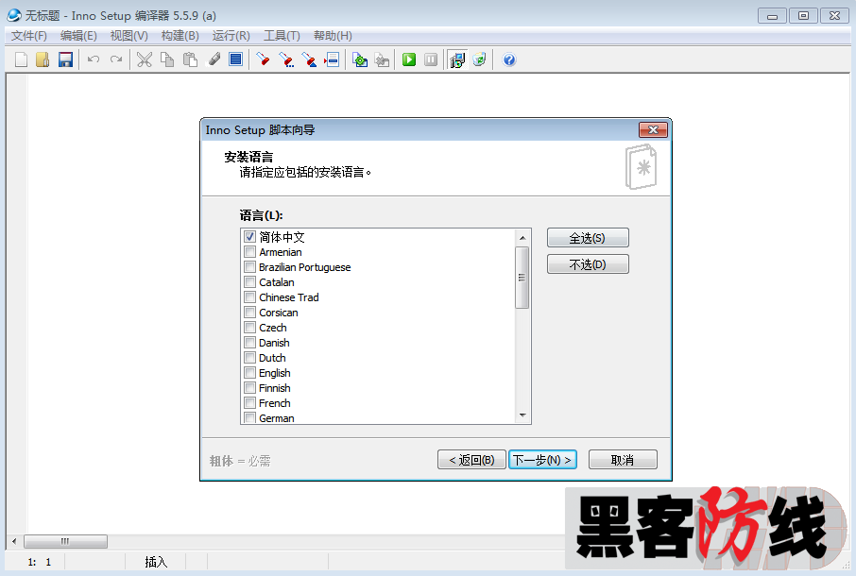856x576 pixels.
Task: Click the language list scroll-down arrow
Action: [522, 415]
